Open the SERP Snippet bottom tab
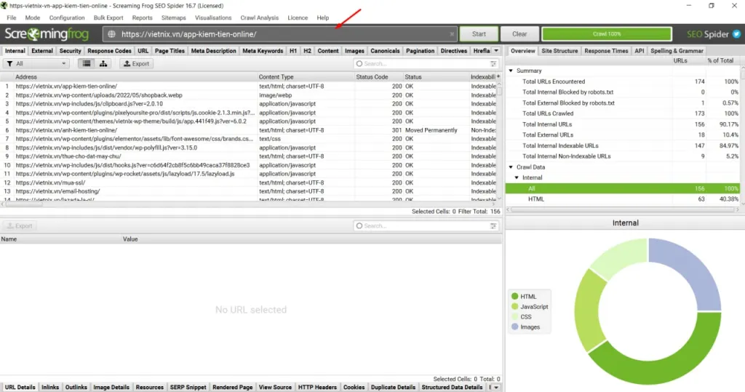This screenshot has height=392, width=745. point(188,387)
